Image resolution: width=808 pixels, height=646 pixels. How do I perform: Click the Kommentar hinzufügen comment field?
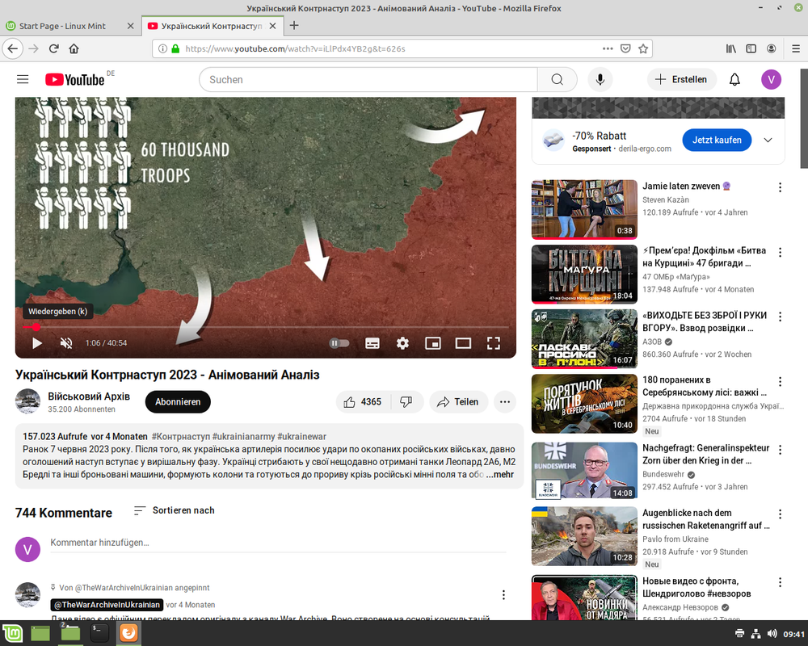point(278,543)
